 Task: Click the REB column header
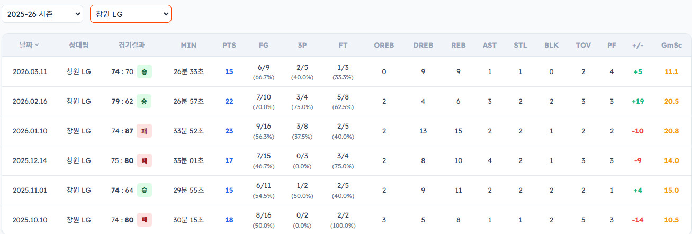[x=459, y=45]
